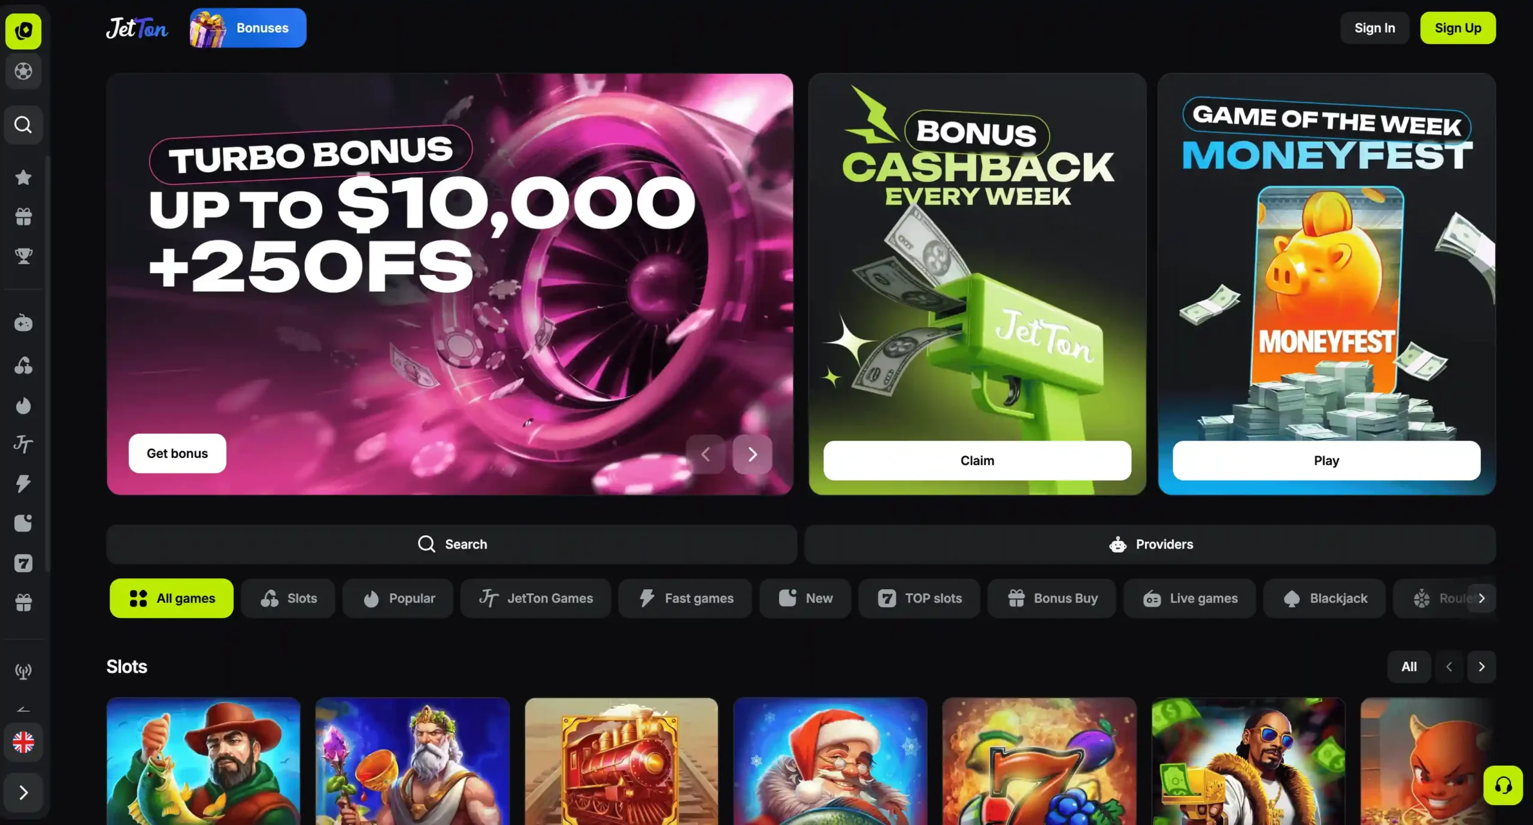
Task: Go to next banner slide arrow
Action: click(x=753, y=454)
